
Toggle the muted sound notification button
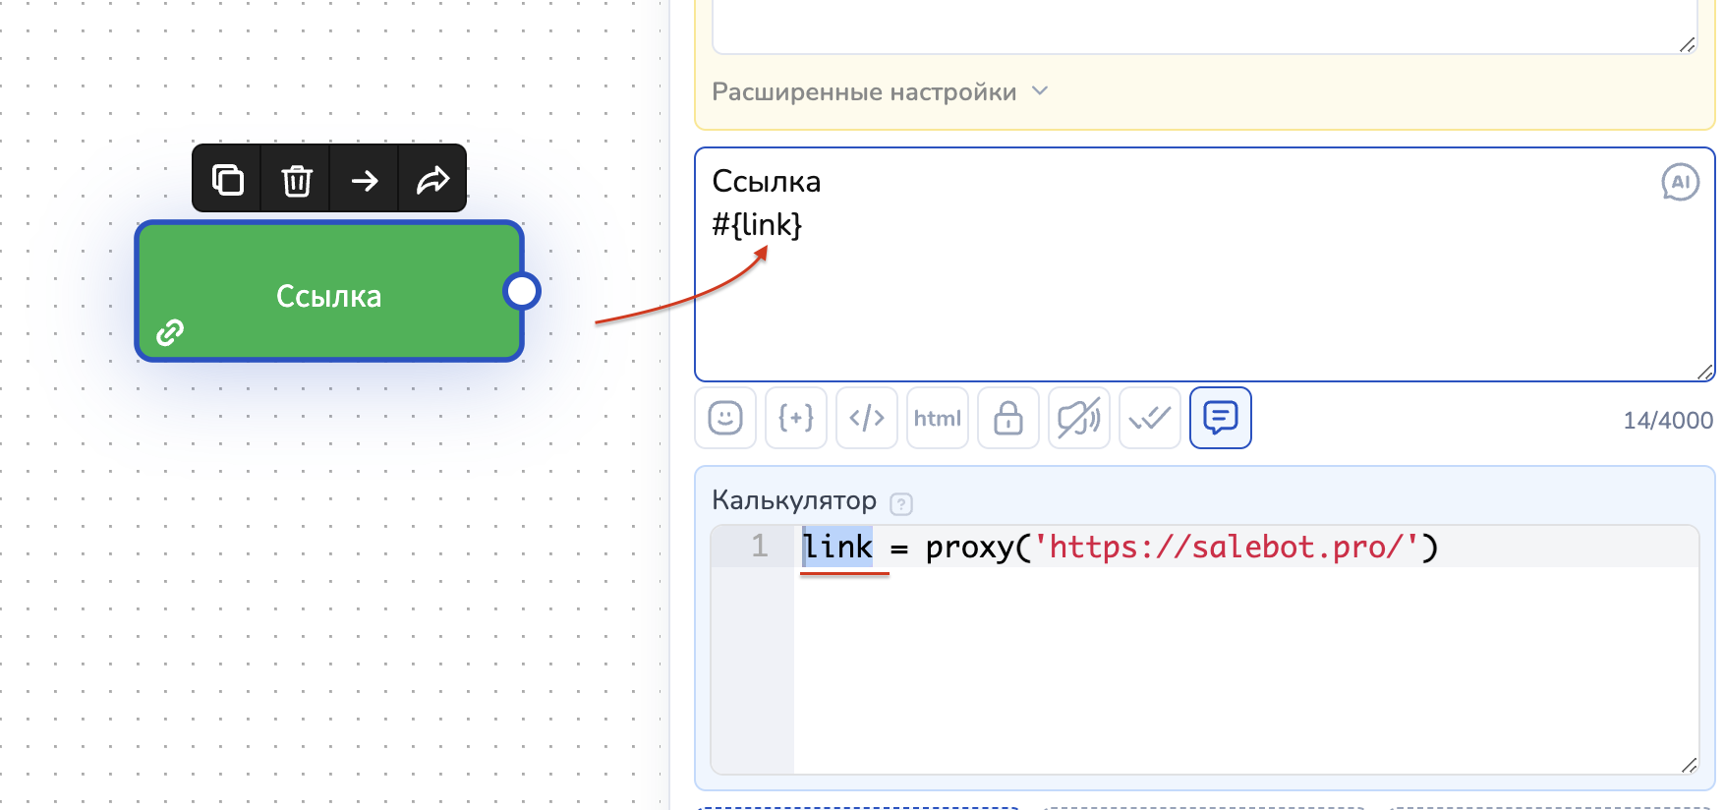coord(1079,418)
